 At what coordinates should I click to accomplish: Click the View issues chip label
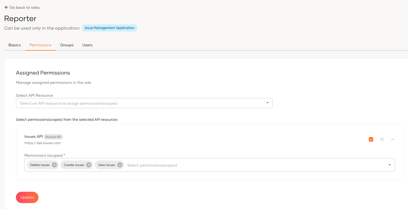[x=107, y=165]
